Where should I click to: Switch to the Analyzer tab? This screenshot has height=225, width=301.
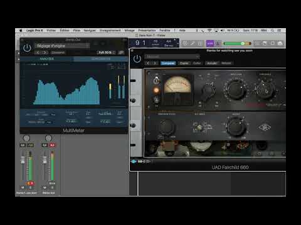pos(47,59)
